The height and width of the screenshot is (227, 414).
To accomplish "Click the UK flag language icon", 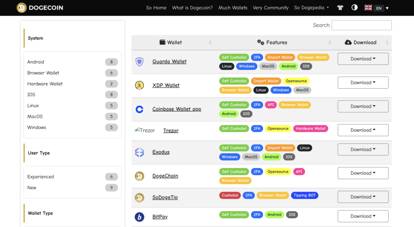I will (x=368, y=8).
